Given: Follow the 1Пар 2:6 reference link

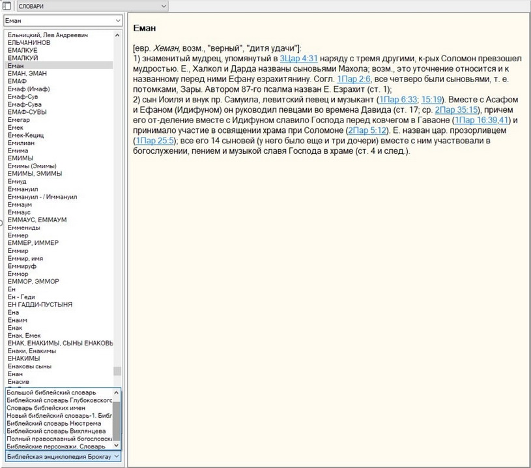Looking at the screenshot, I should point(352,78).
